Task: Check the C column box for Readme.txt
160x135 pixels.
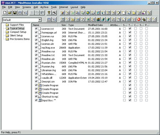Action: tap(135, 55)
